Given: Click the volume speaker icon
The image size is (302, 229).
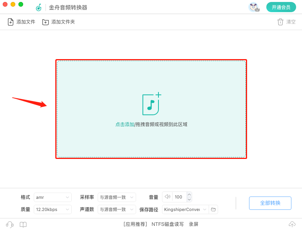Looking at the screenshot, I should click(167, 197).
